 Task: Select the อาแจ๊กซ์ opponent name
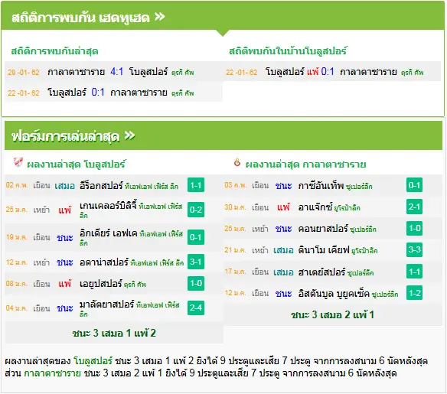[x=315, y=207]
